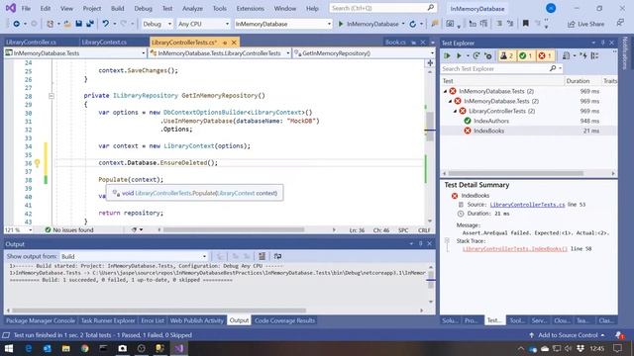This screenshot has width=634, height=356.
Task: Repeat last test run icon
Action: coord(476,55)
